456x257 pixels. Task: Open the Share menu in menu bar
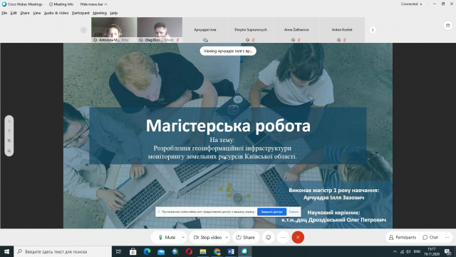25,13
